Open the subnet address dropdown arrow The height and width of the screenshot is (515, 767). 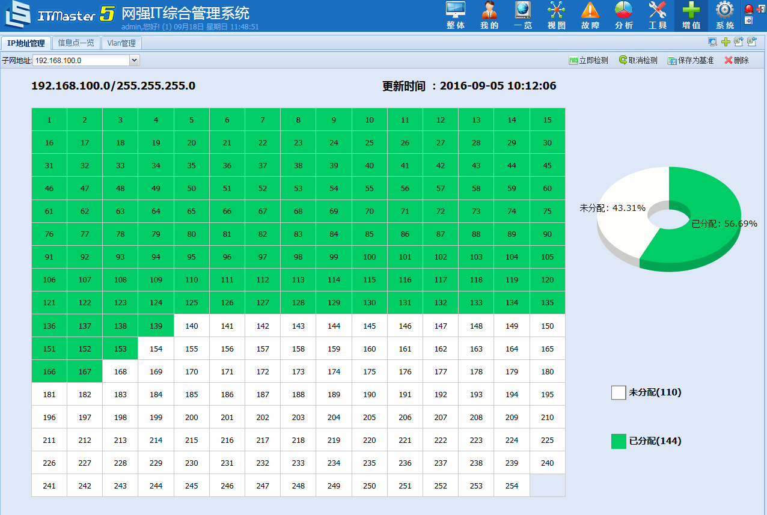[135, 60]
